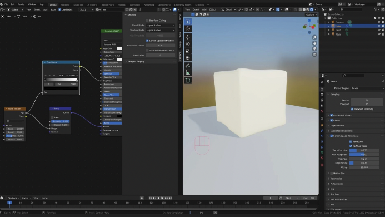Expand the Subsurface Scattering panel
385x217 pixels.
point(341,131)
